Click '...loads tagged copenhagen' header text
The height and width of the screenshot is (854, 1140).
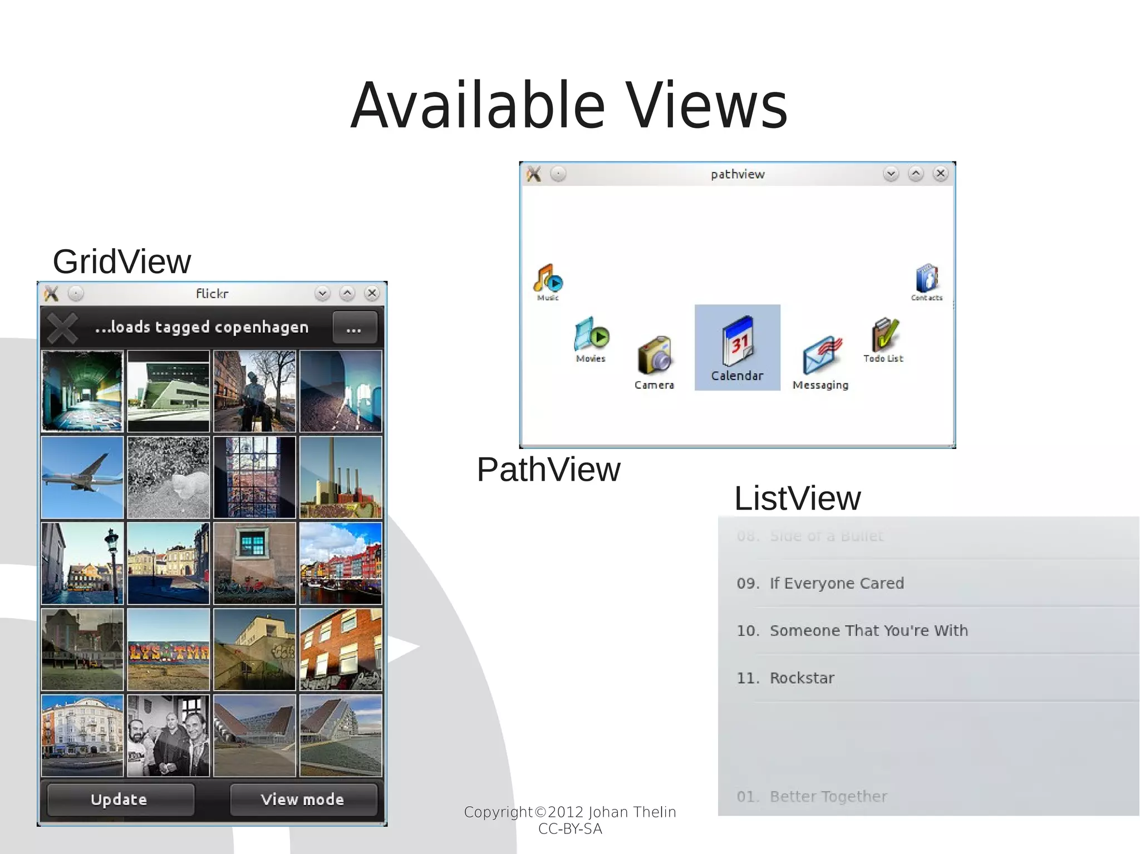pyautogui.click(x=202, y=327)
